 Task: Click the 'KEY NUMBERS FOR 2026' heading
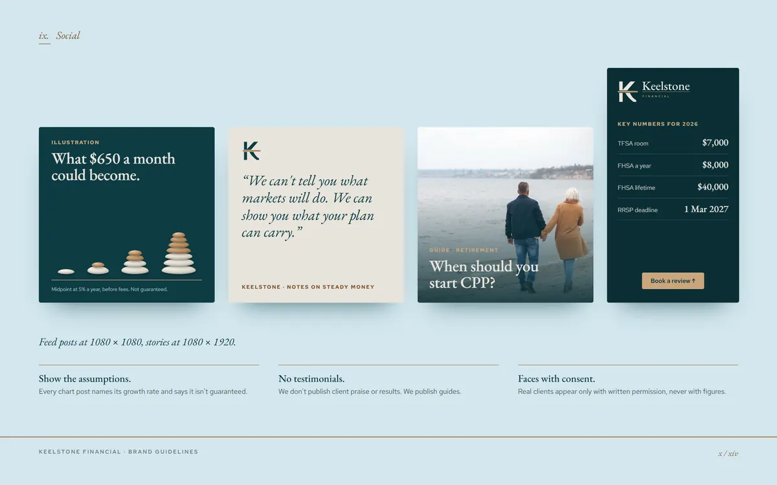(x=658, y=124)
